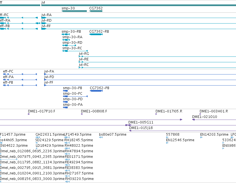
Task: Select transcript jvl-RA
Action: pyautogui.click(x=139, y=18)
